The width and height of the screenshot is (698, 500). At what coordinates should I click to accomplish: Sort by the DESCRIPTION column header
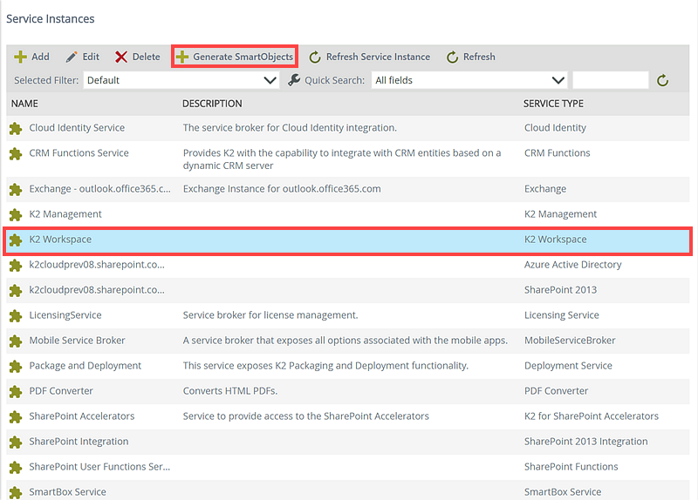click(212, 104)
